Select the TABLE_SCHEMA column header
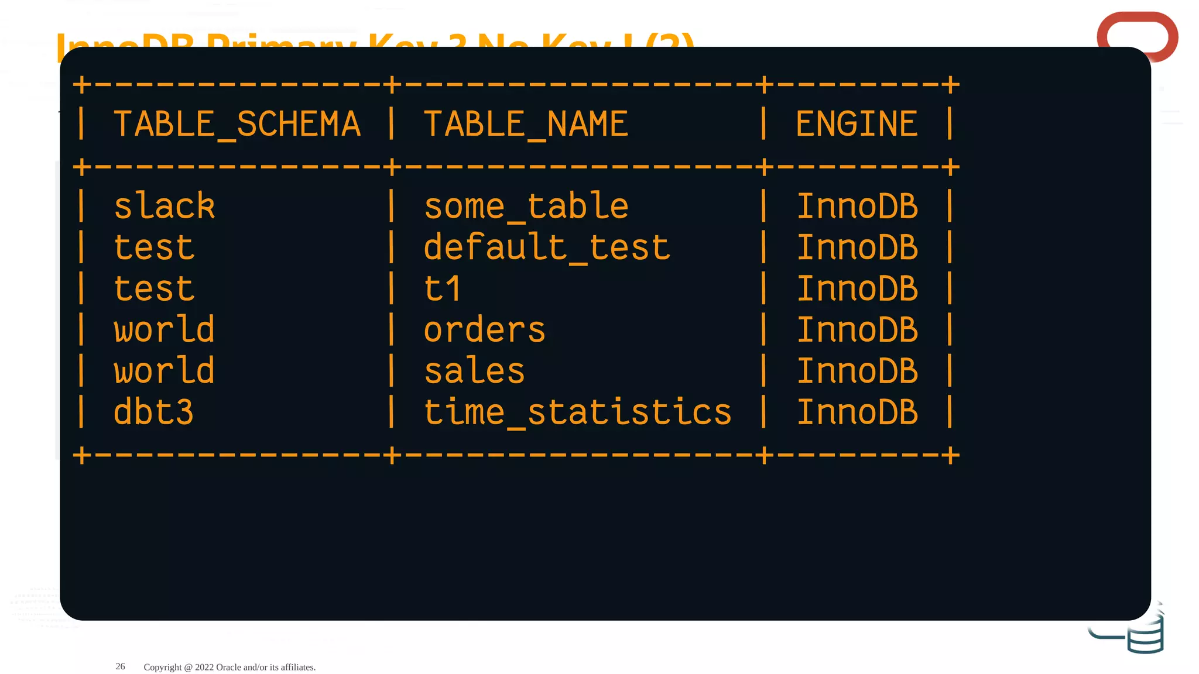The image size is (1199, 674). coord(237,125)
